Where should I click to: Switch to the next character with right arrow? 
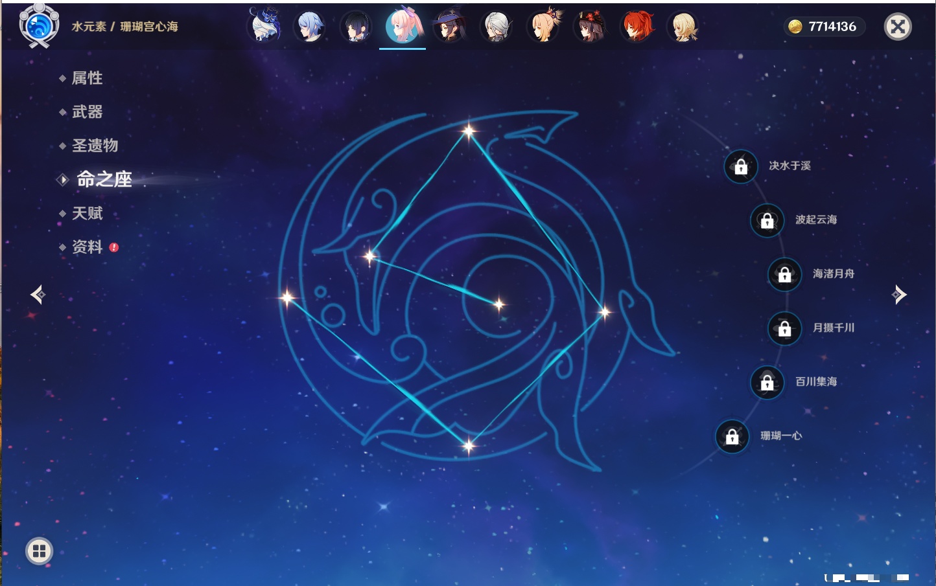pyautogui.click(x=899, y=295)
